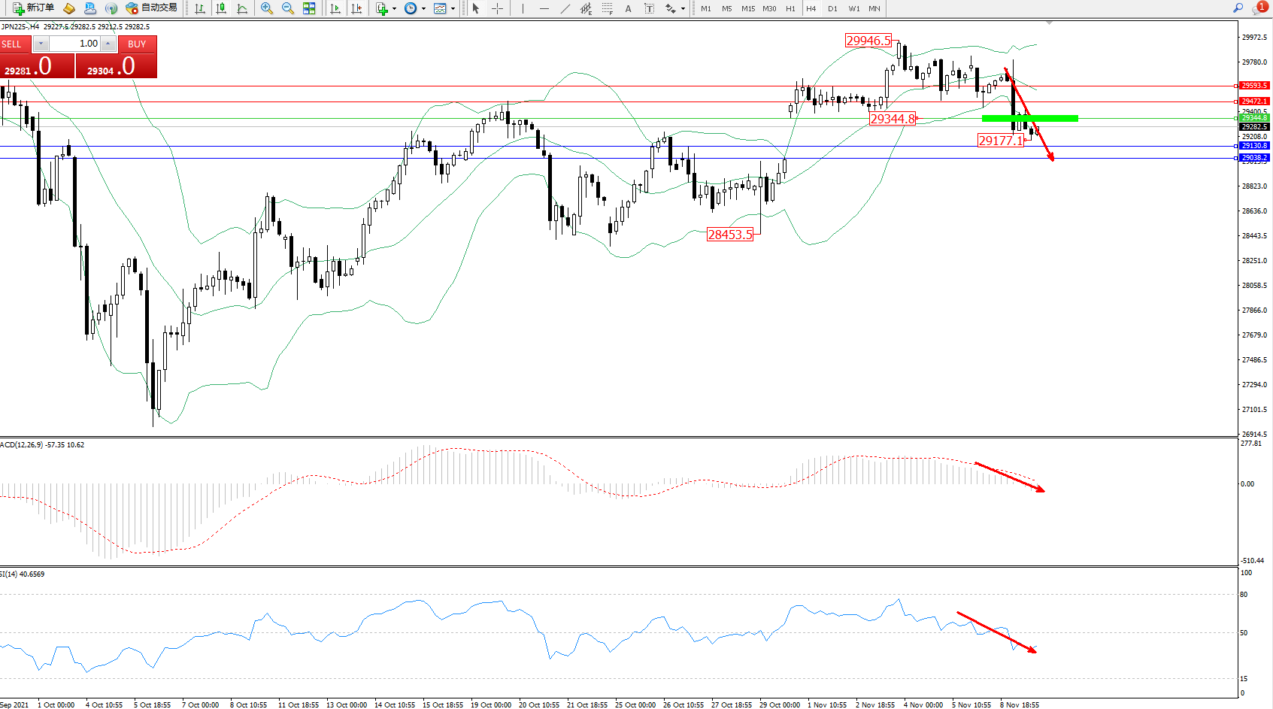Toggle chart shift from right edge
The width and height of the screenshot is (1273, 709).
pos(356,8)
